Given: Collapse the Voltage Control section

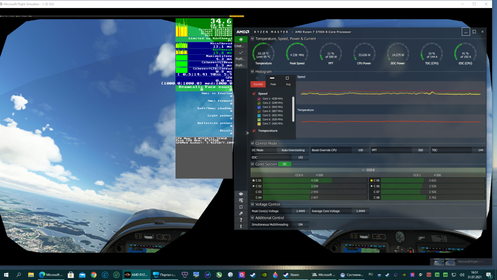Looking at the screenshot, I should [x=252, y=204].
